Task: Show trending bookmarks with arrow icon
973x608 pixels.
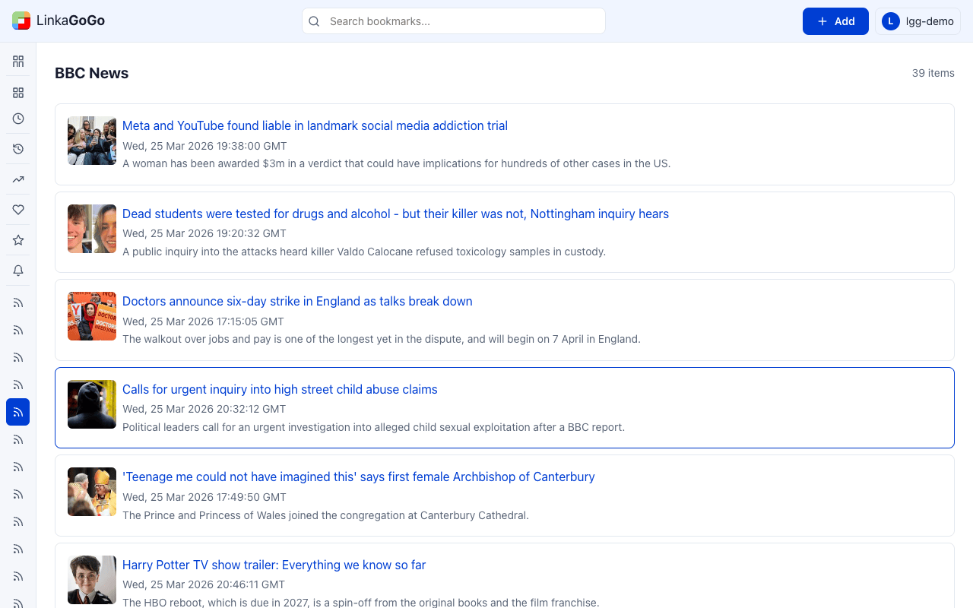Action: pos(17,179)
